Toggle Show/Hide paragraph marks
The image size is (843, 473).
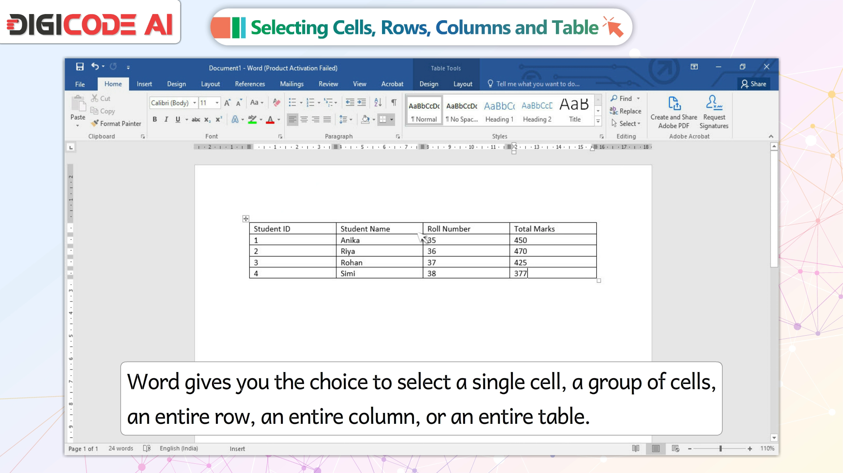(394, 103)
